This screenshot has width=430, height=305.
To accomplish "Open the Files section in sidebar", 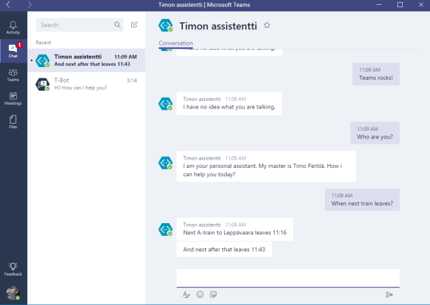I will (x=13, y=122).
